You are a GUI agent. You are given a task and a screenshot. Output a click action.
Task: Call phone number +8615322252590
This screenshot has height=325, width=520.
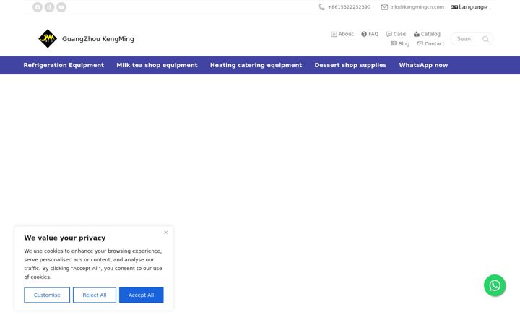click(344, 7)
